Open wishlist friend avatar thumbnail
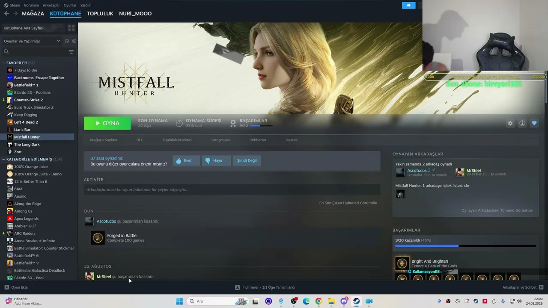548x308 pixels. tap(400, 194)
